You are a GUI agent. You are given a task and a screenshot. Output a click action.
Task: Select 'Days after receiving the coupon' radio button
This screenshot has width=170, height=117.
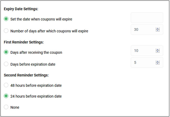(x=6, y=52)
